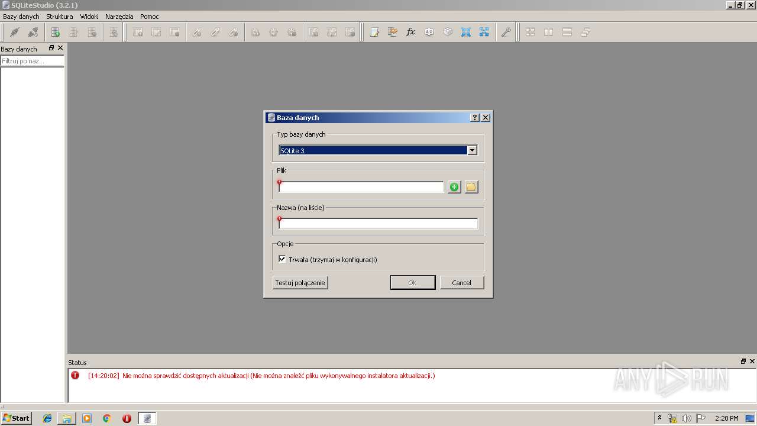Click the Cancel button in the dialog
Image resolution: width=757 pixels, height=426 pixels.
(462, 283)
